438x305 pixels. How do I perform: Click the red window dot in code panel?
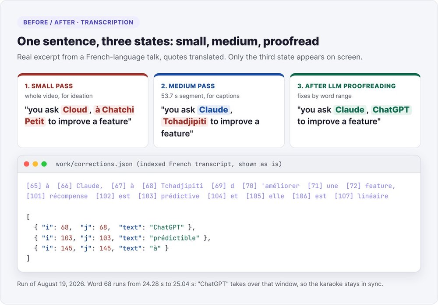27,164
